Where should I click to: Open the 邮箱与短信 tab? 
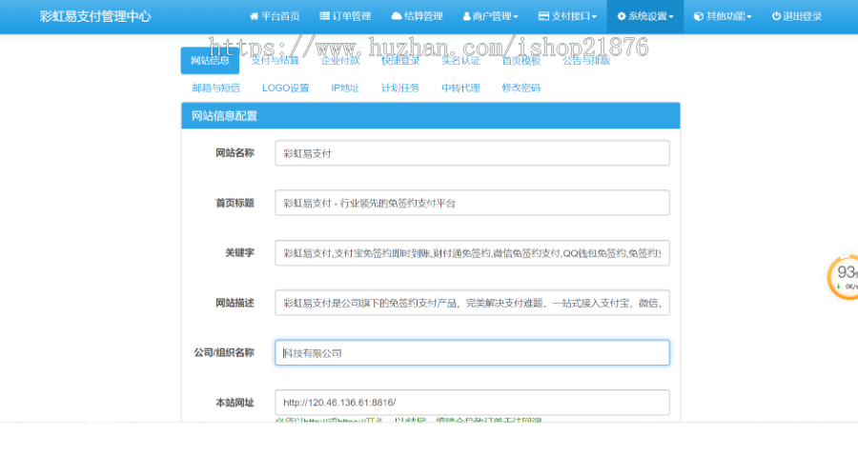tap(215, 88)
